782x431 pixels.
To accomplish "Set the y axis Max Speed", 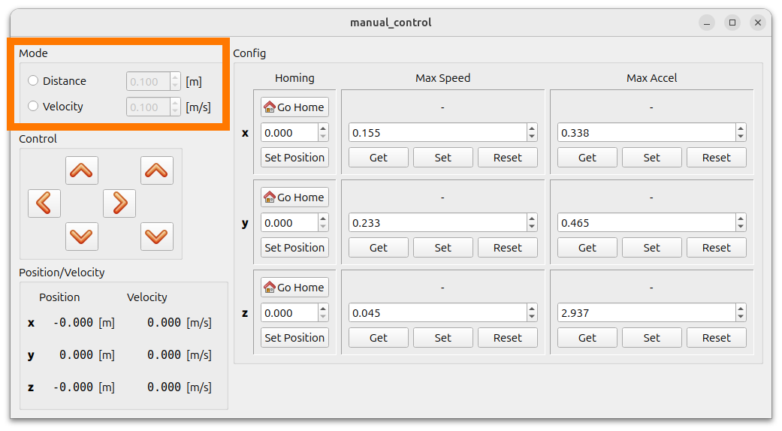I will [x=443, y=248].
